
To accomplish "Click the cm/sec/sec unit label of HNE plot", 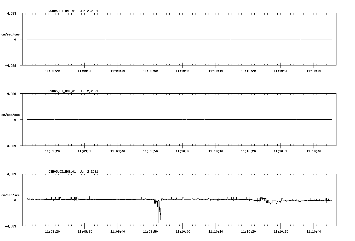I will tap(10, 34).
